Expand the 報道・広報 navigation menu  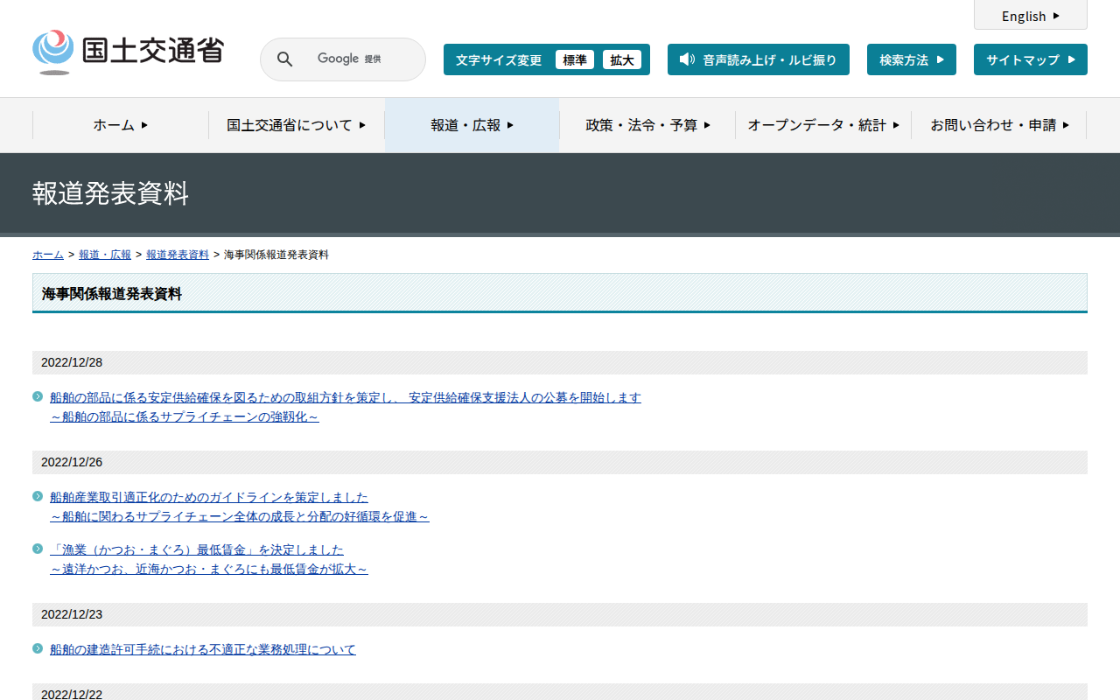472,125
